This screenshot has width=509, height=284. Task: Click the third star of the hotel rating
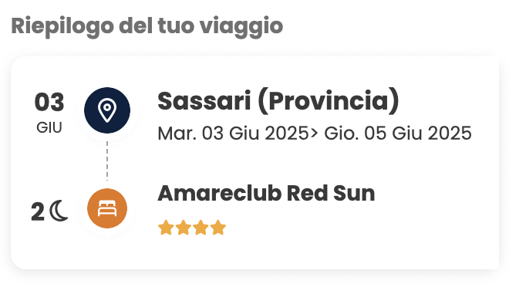[201, 227]
